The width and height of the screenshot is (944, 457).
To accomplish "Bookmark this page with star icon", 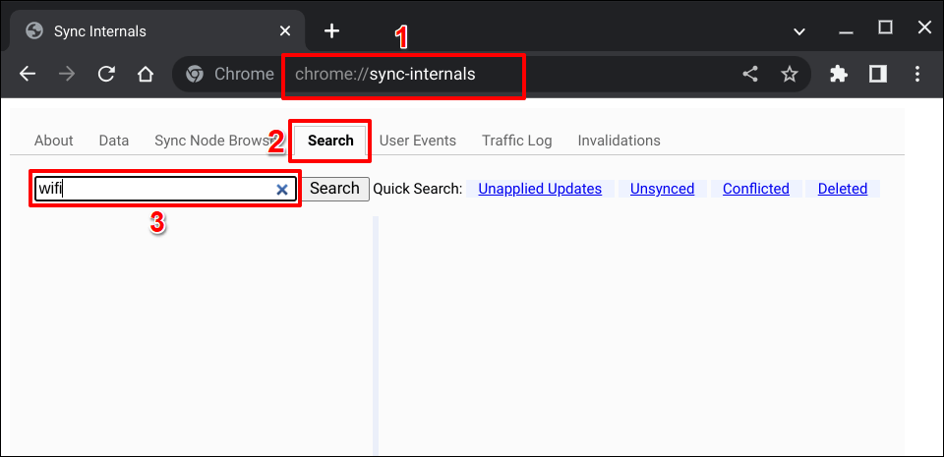I will point(789,75).
